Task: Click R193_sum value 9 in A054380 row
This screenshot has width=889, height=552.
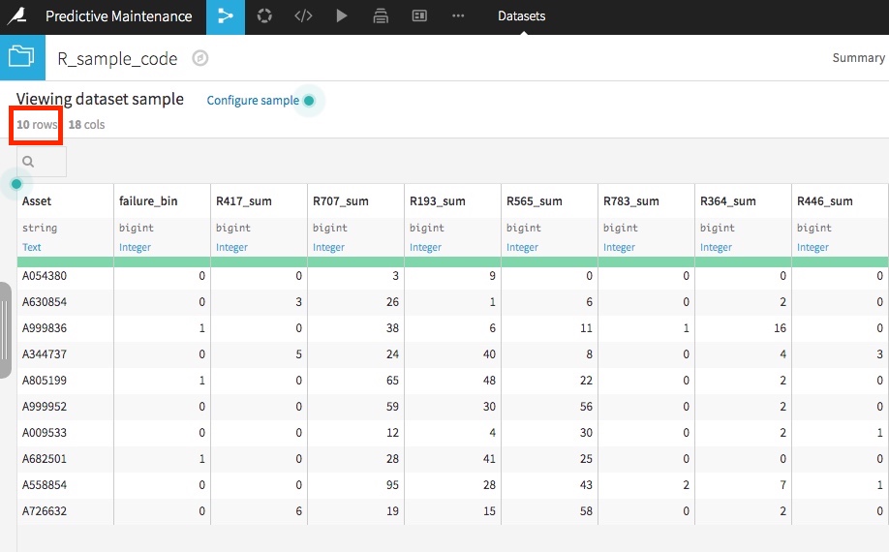Action: [492, 276]
